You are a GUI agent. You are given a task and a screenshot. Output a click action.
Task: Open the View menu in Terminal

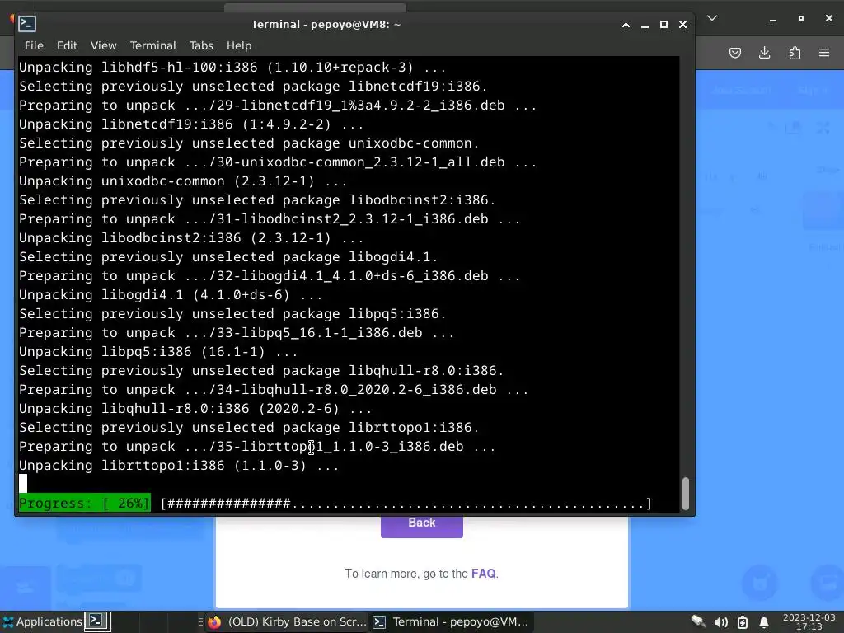tap(103, 46)
